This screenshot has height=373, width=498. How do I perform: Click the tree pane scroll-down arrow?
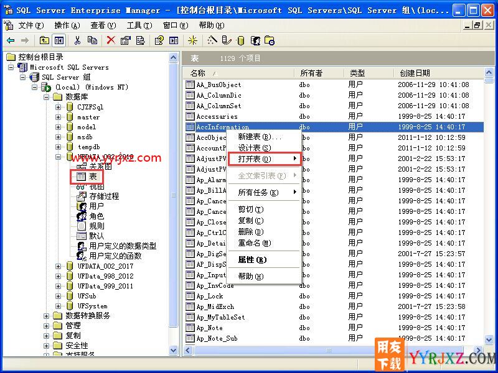[x=174, y=350]
